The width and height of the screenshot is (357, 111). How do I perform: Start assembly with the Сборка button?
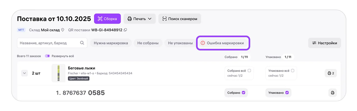coord(107,19)
